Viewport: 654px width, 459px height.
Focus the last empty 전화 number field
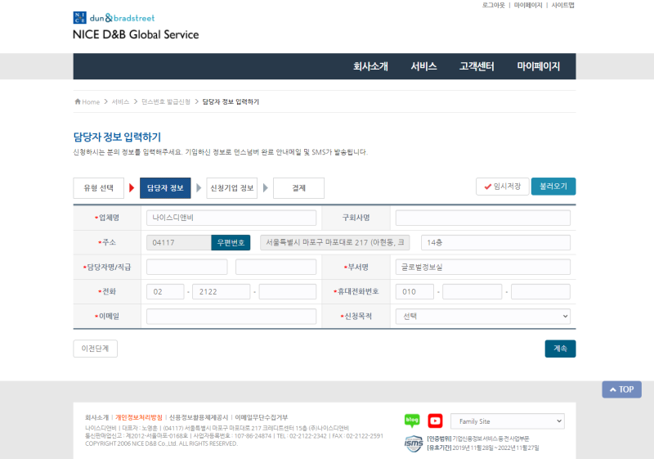coord(288,291)
